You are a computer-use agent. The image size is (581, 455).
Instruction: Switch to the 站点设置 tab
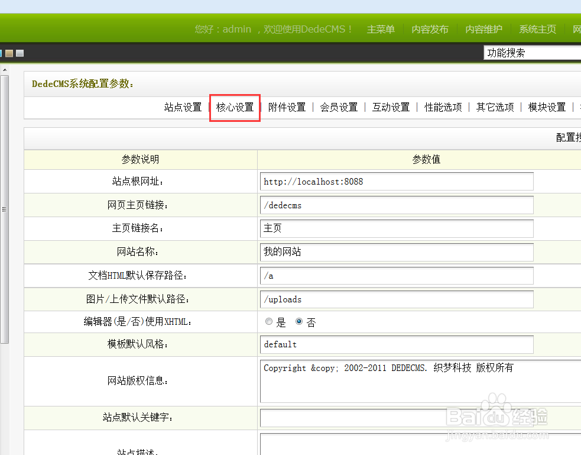183,107
